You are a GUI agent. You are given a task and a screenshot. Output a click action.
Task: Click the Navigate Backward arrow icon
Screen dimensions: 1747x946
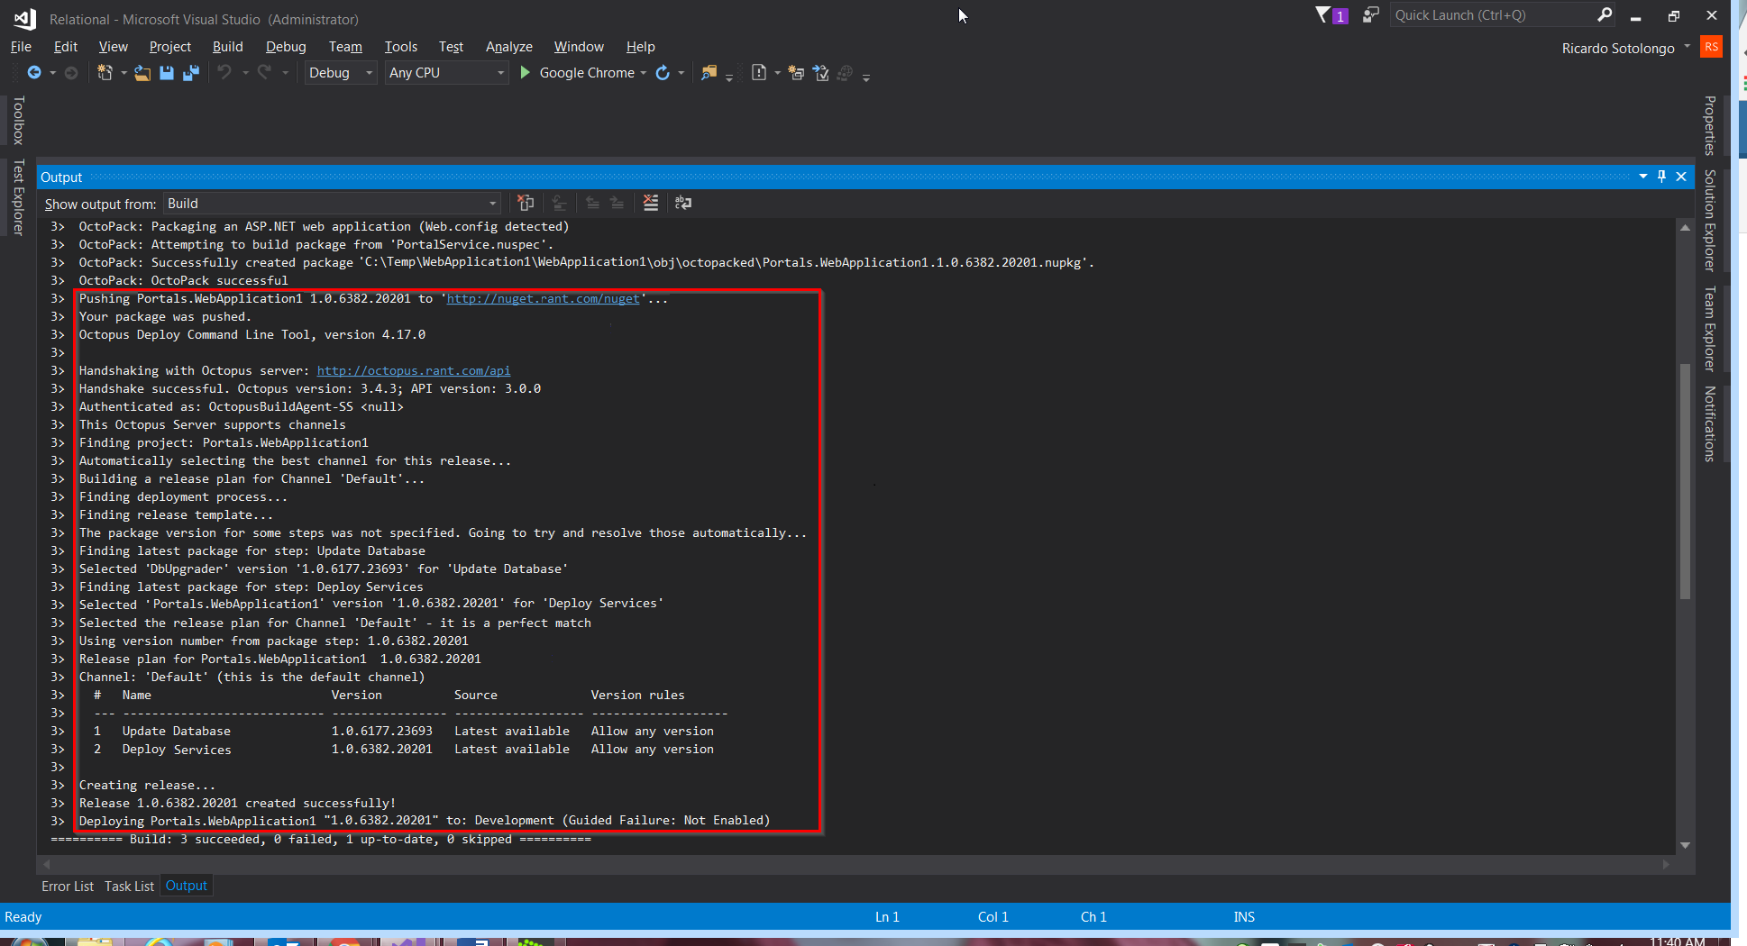(x=34, y=73)
